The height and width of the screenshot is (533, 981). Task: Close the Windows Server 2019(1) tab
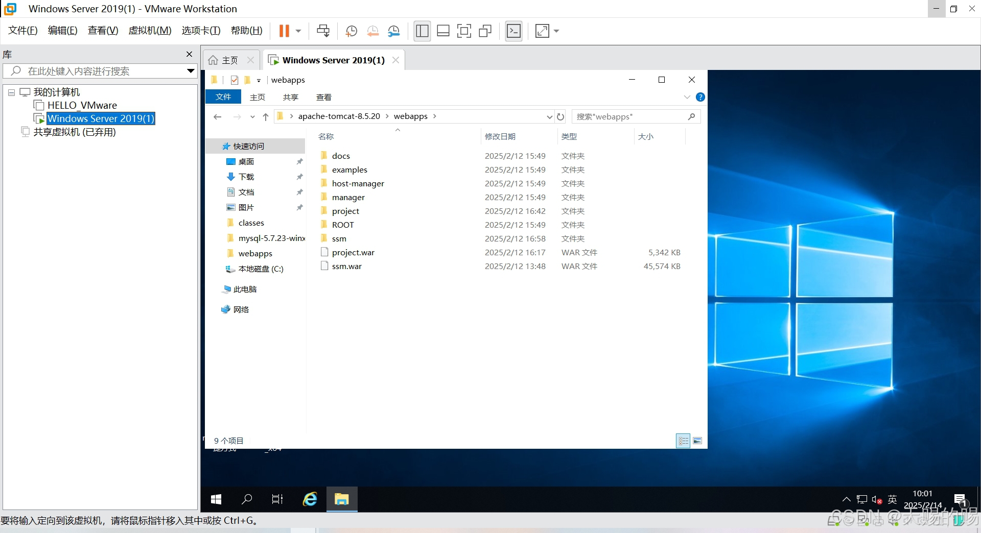click(x=395, y=60)
